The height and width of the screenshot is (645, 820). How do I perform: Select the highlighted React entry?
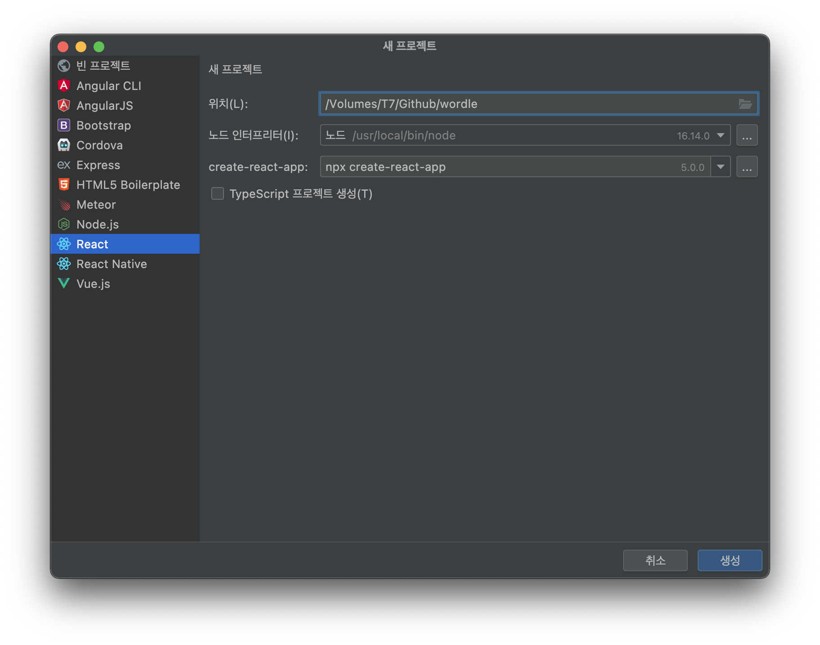[x=125, y=244]
